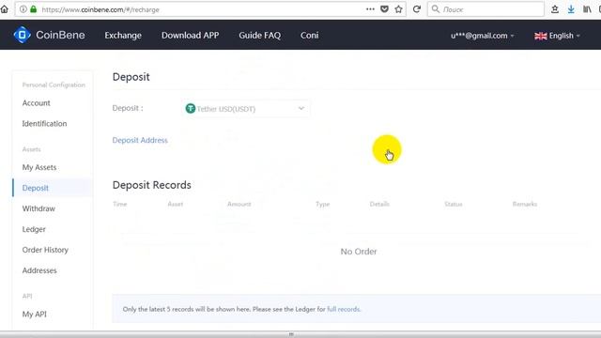Expand the u***@gmail.com account dropdown
This screenshot has width=601, height=338.
click(x=482, y=36)
